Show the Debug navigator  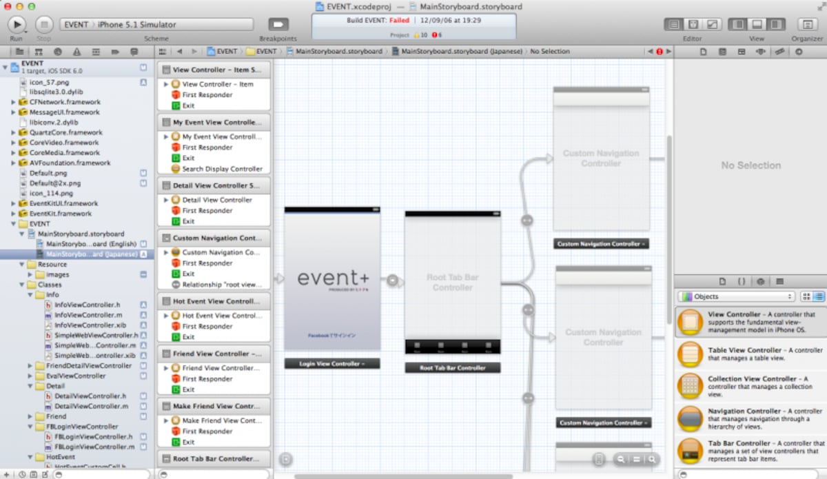coord(95,52)
